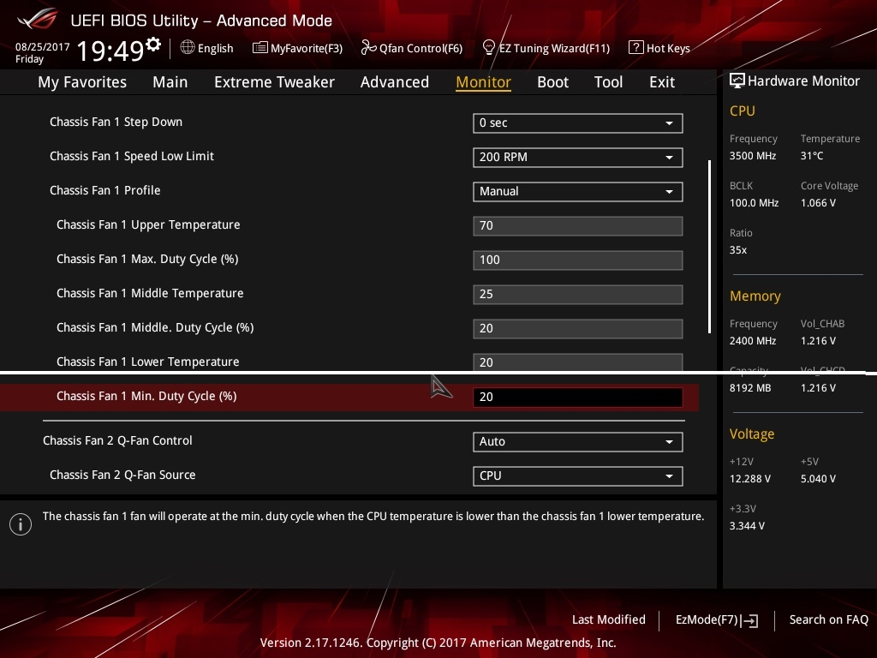Click the globe language icon

[188, 48]
